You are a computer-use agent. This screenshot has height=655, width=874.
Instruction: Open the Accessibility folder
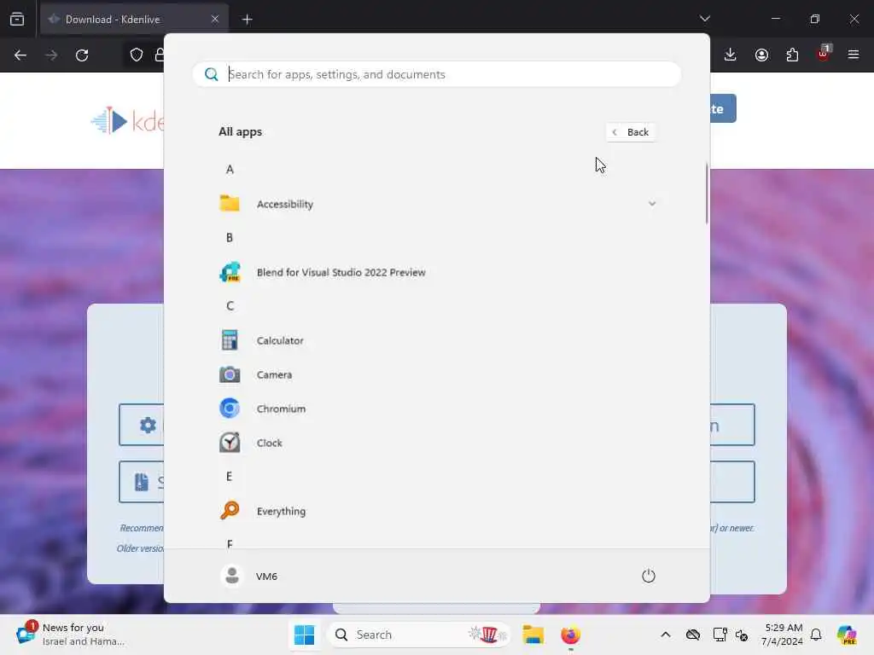click(438, 204)
